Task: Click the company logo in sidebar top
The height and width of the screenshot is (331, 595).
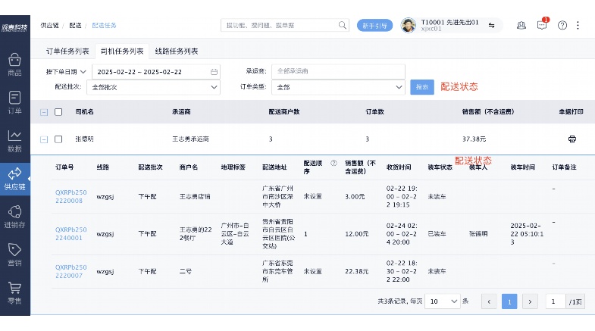Action: [x=14, y=27]
